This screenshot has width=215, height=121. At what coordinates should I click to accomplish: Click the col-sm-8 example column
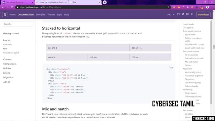tap(88, 48)
